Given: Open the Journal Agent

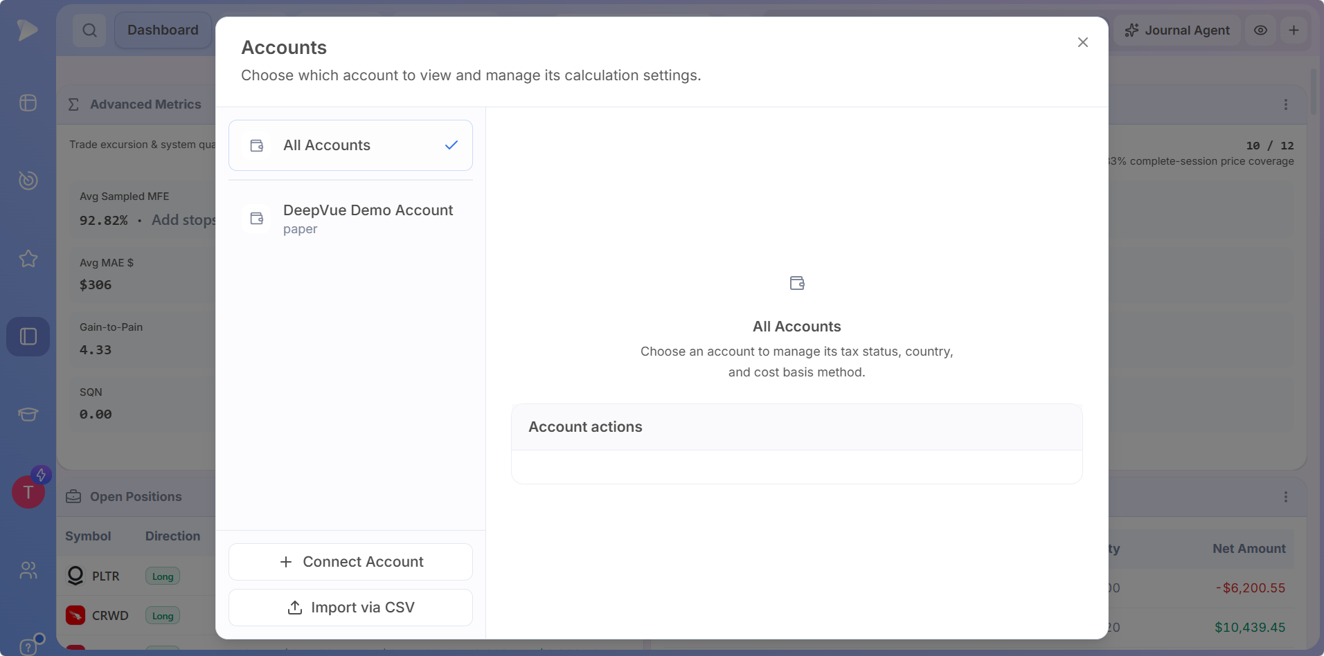Looking at the screenshot, I should pyautogui.click(x=1177, y=30).
